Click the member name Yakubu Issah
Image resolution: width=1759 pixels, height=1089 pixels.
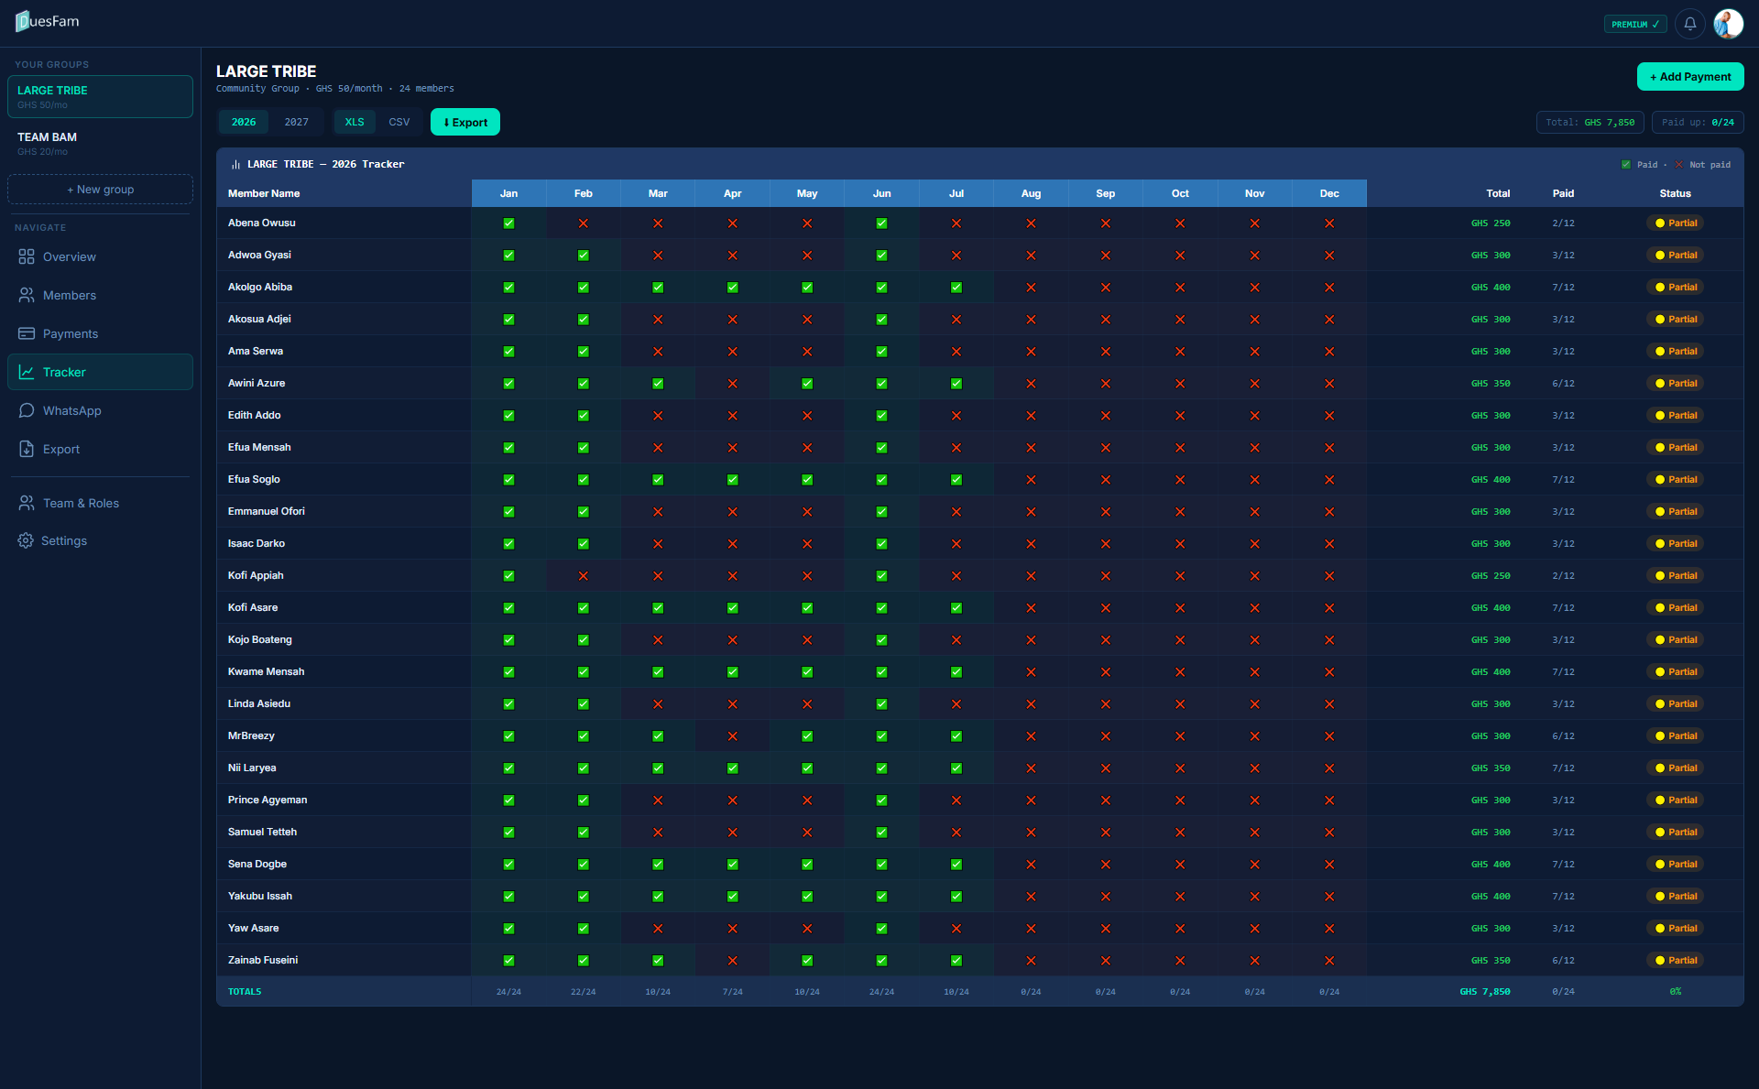[260, 896]
